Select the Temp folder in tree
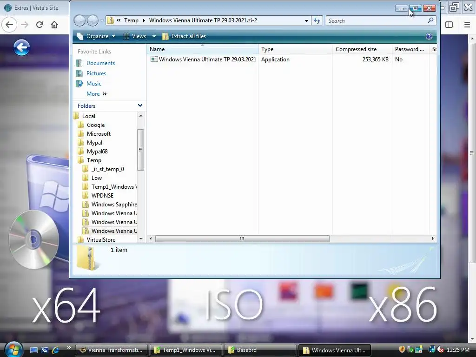The width and height of the screenshot is (476, 357). point(94,160)
